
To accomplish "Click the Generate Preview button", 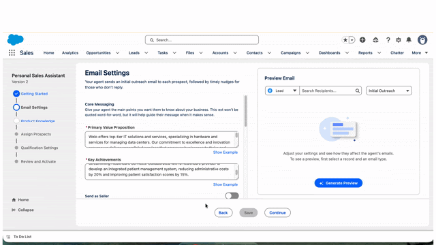I will coord(339,183).
